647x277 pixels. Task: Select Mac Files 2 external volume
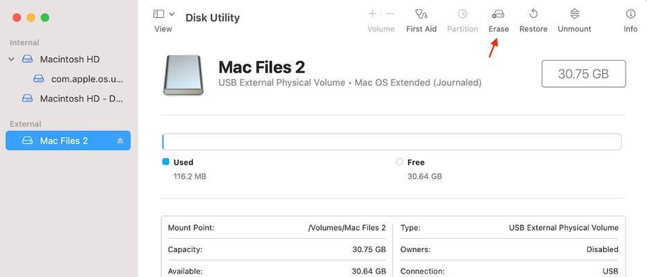coord(68,141)
